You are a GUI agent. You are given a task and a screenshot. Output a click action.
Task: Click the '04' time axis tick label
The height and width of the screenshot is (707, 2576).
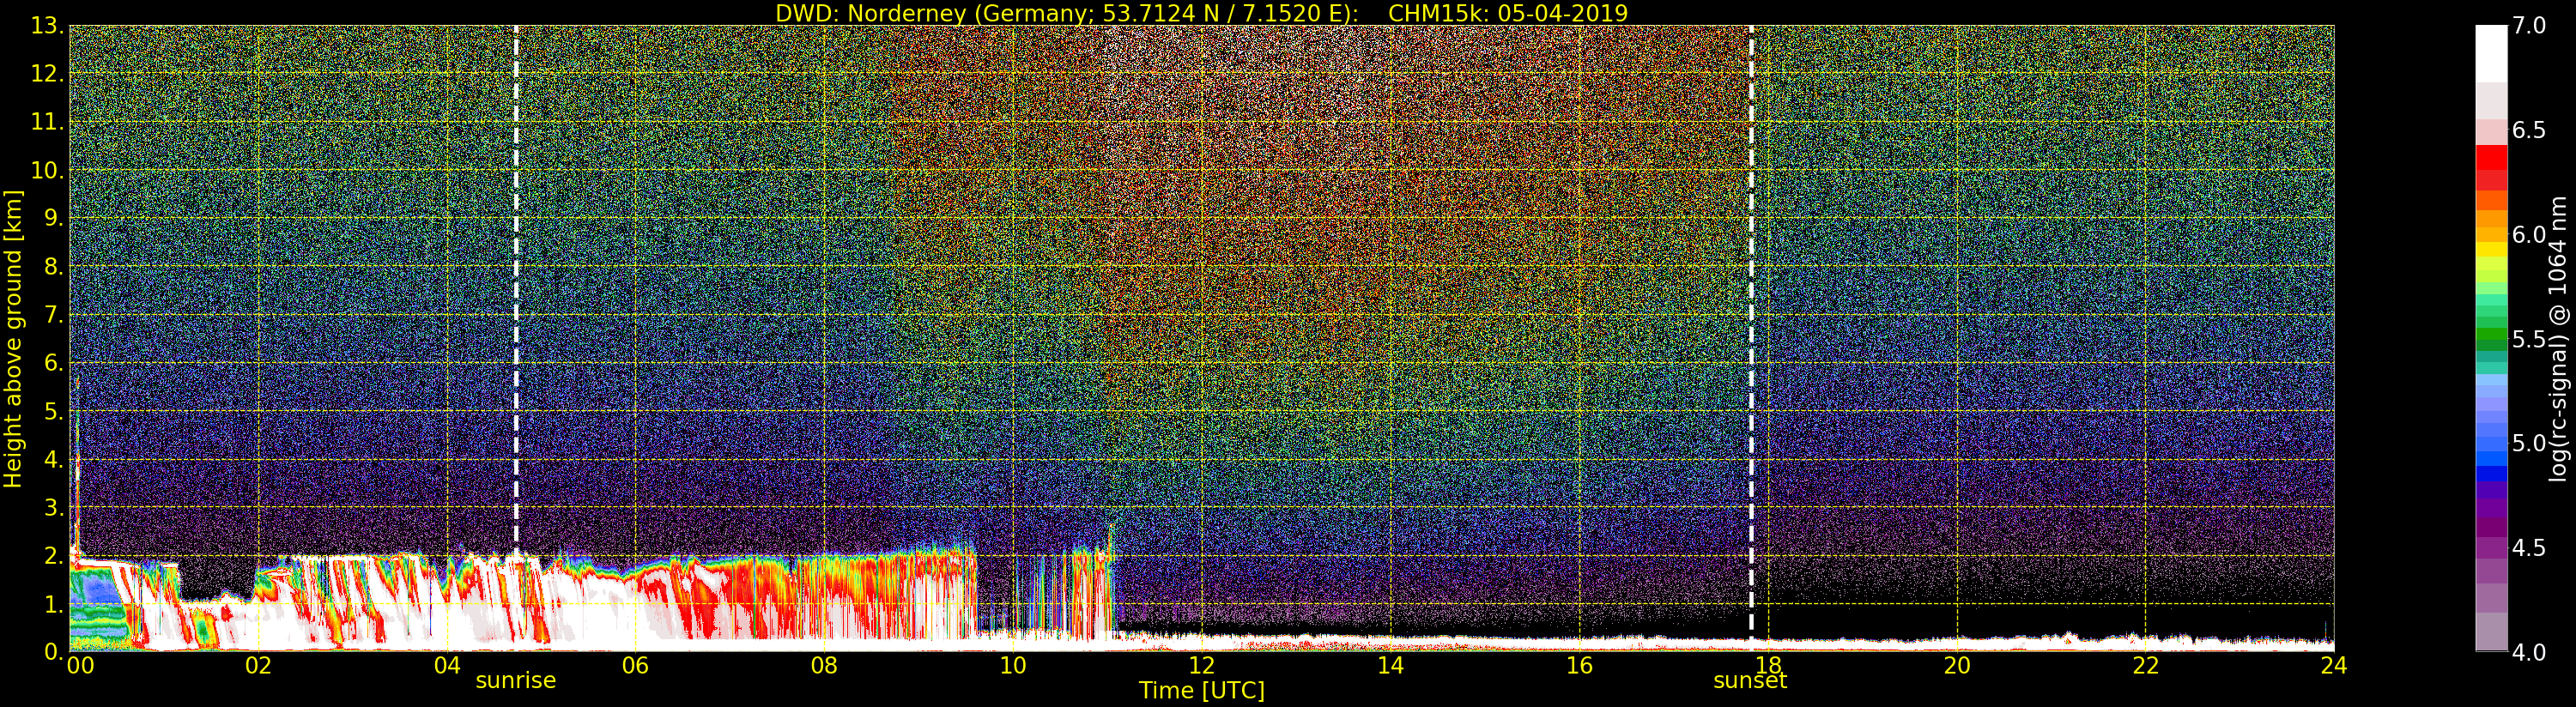447,665
